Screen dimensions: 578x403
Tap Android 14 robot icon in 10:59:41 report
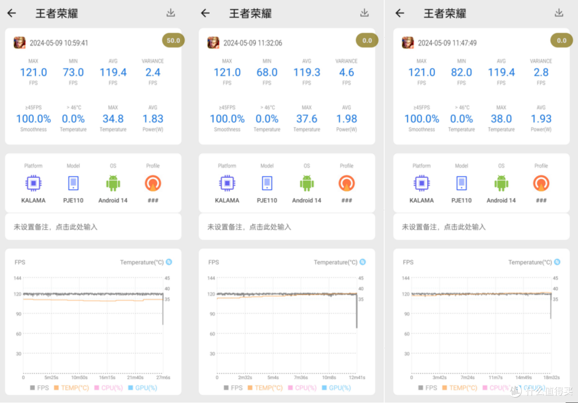(x=113, y=183)
